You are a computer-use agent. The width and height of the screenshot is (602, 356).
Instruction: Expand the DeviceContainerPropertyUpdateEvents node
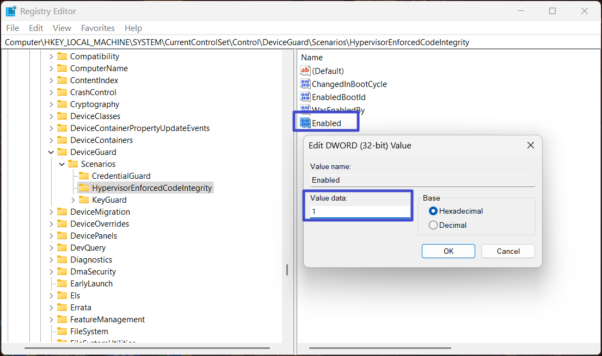(x=51, y=128)
